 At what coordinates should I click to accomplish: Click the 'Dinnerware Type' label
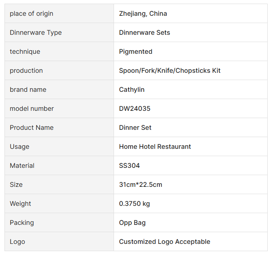(x=36, y=33)
